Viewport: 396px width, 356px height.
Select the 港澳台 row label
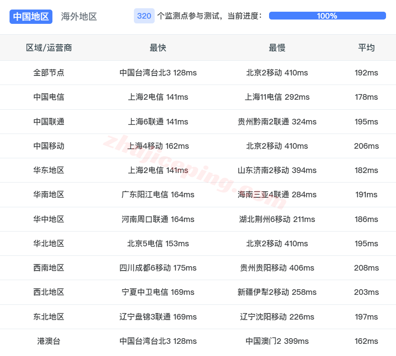49,341
